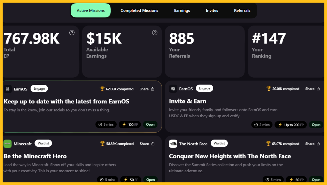Click The North Face brand icon

click(173, 144)
